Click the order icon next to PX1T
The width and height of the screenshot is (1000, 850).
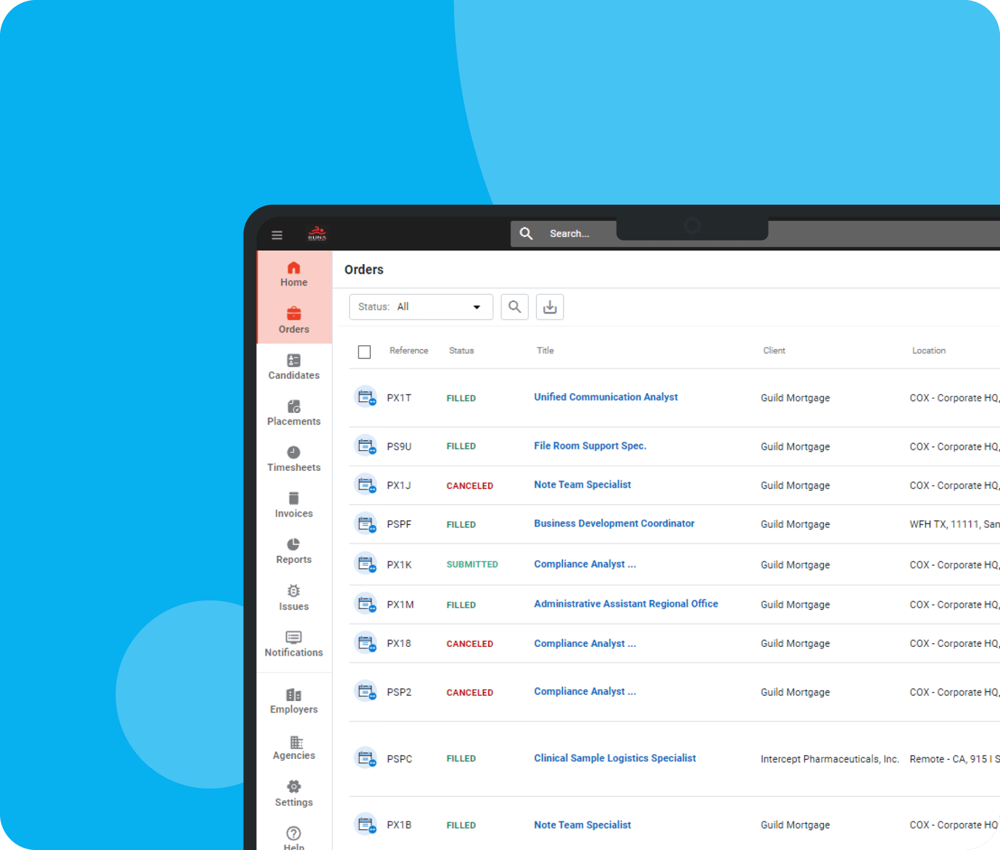[366, 397]
